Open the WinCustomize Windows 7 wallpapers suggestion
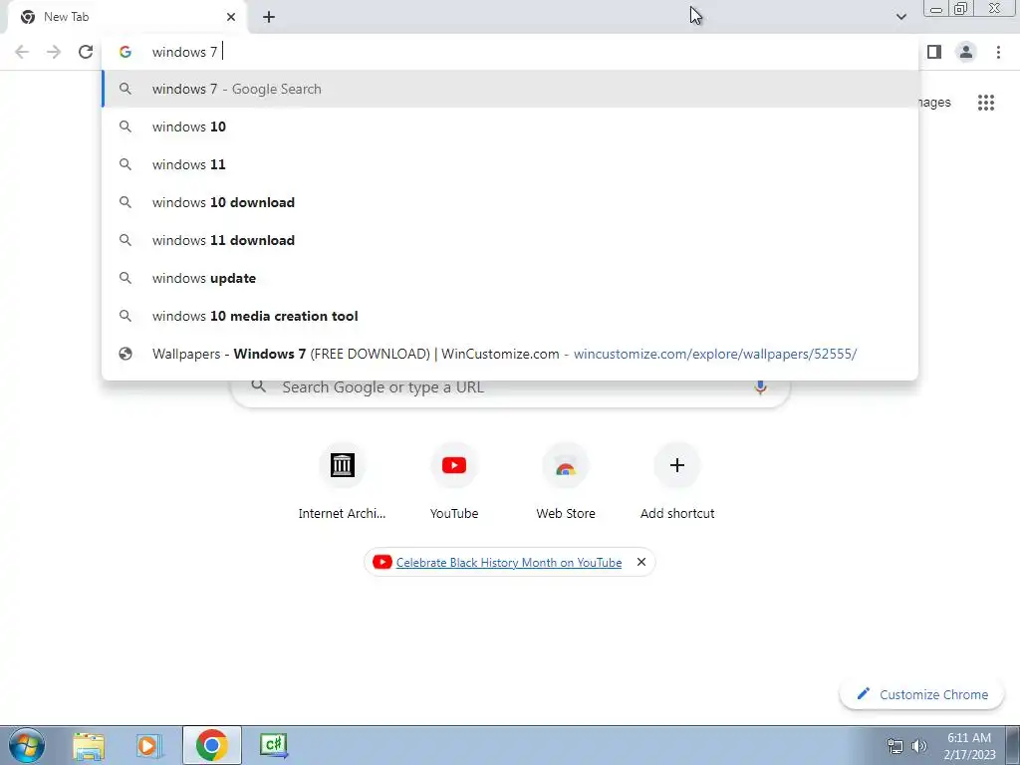The image size is (1020, 765). 510,354
